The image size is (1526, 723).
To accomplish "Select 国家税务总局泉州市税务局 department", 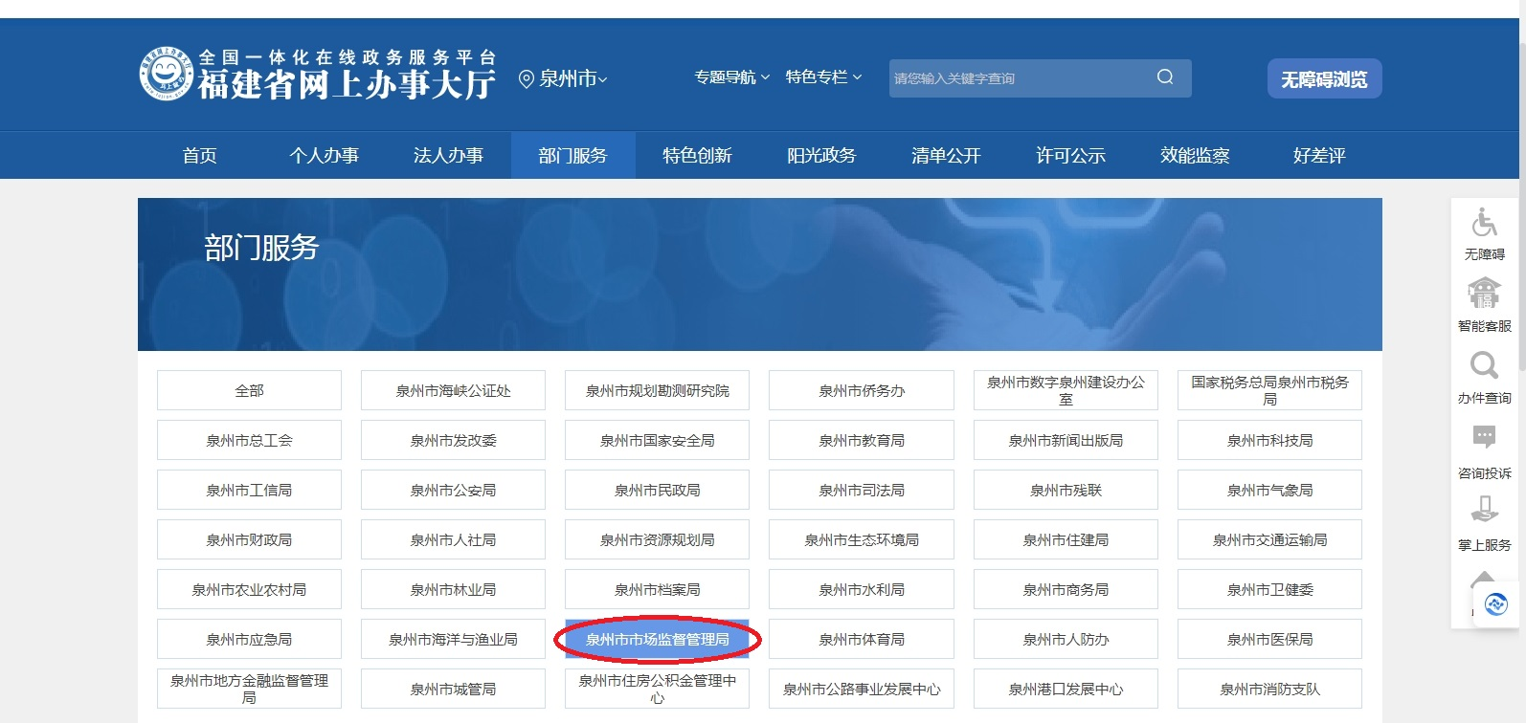I will click(x=1269, y=390).
